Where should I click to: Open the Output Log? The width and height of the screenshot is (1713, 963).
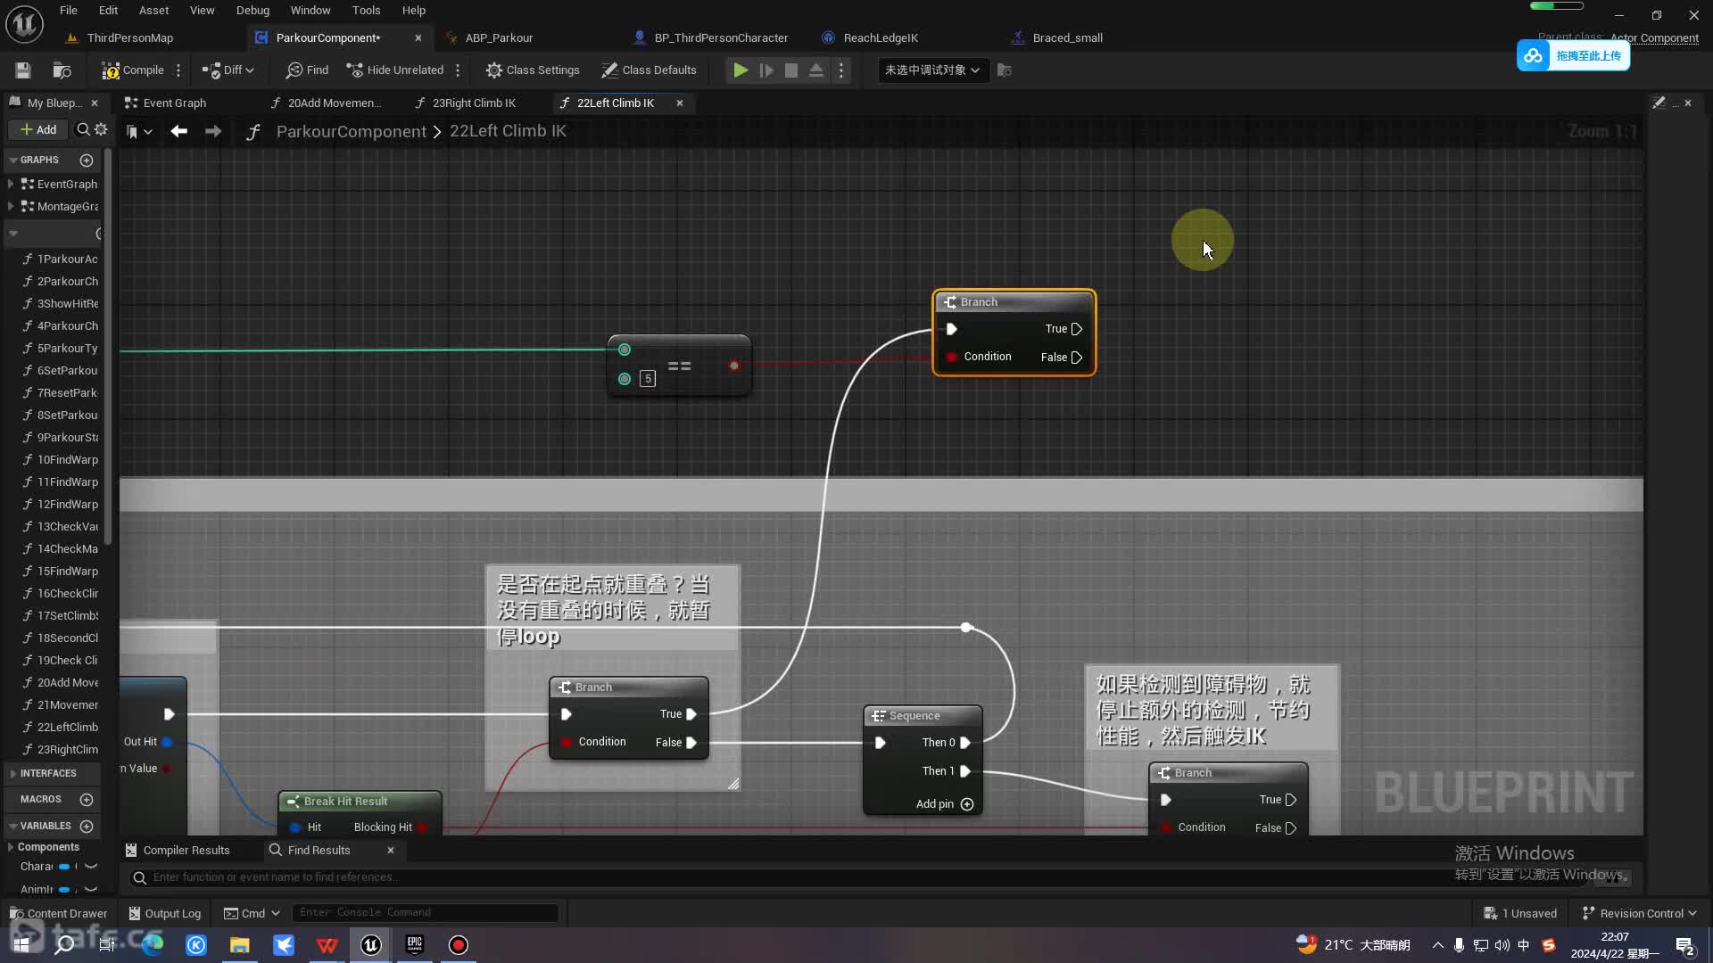(165, 913)
